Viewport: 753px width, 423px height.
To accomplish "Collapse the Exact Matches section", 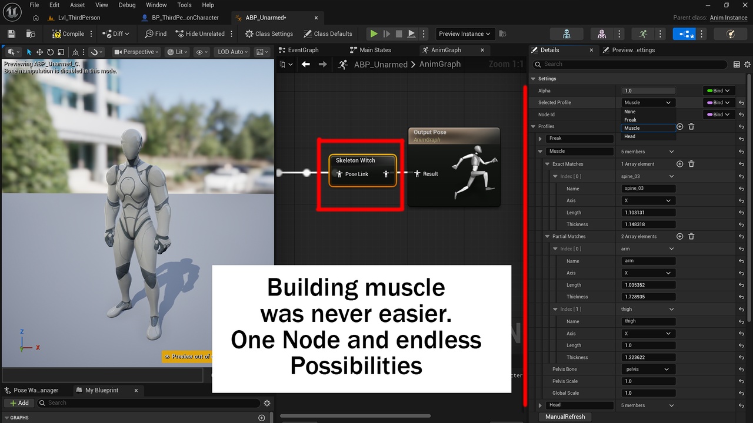I will [x=547, y=164].
